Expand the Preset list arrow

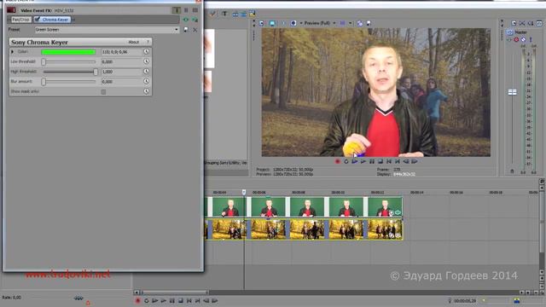coord(177,30)
